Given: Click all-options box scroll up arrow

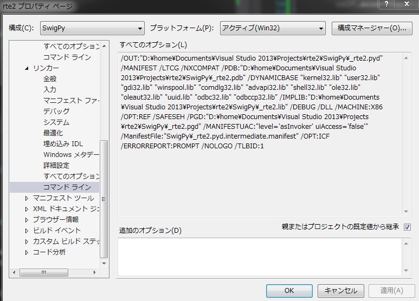Looking at the screenshot, I should pyautogui.click(x=406, y=58).
